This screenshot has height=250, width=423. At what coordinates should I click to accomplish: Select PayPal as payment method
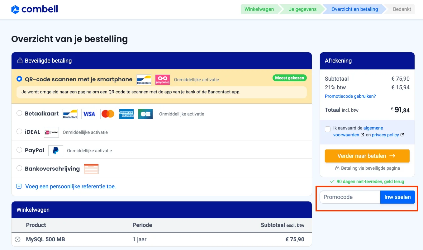pyautogui.click(x=19, y=150)
